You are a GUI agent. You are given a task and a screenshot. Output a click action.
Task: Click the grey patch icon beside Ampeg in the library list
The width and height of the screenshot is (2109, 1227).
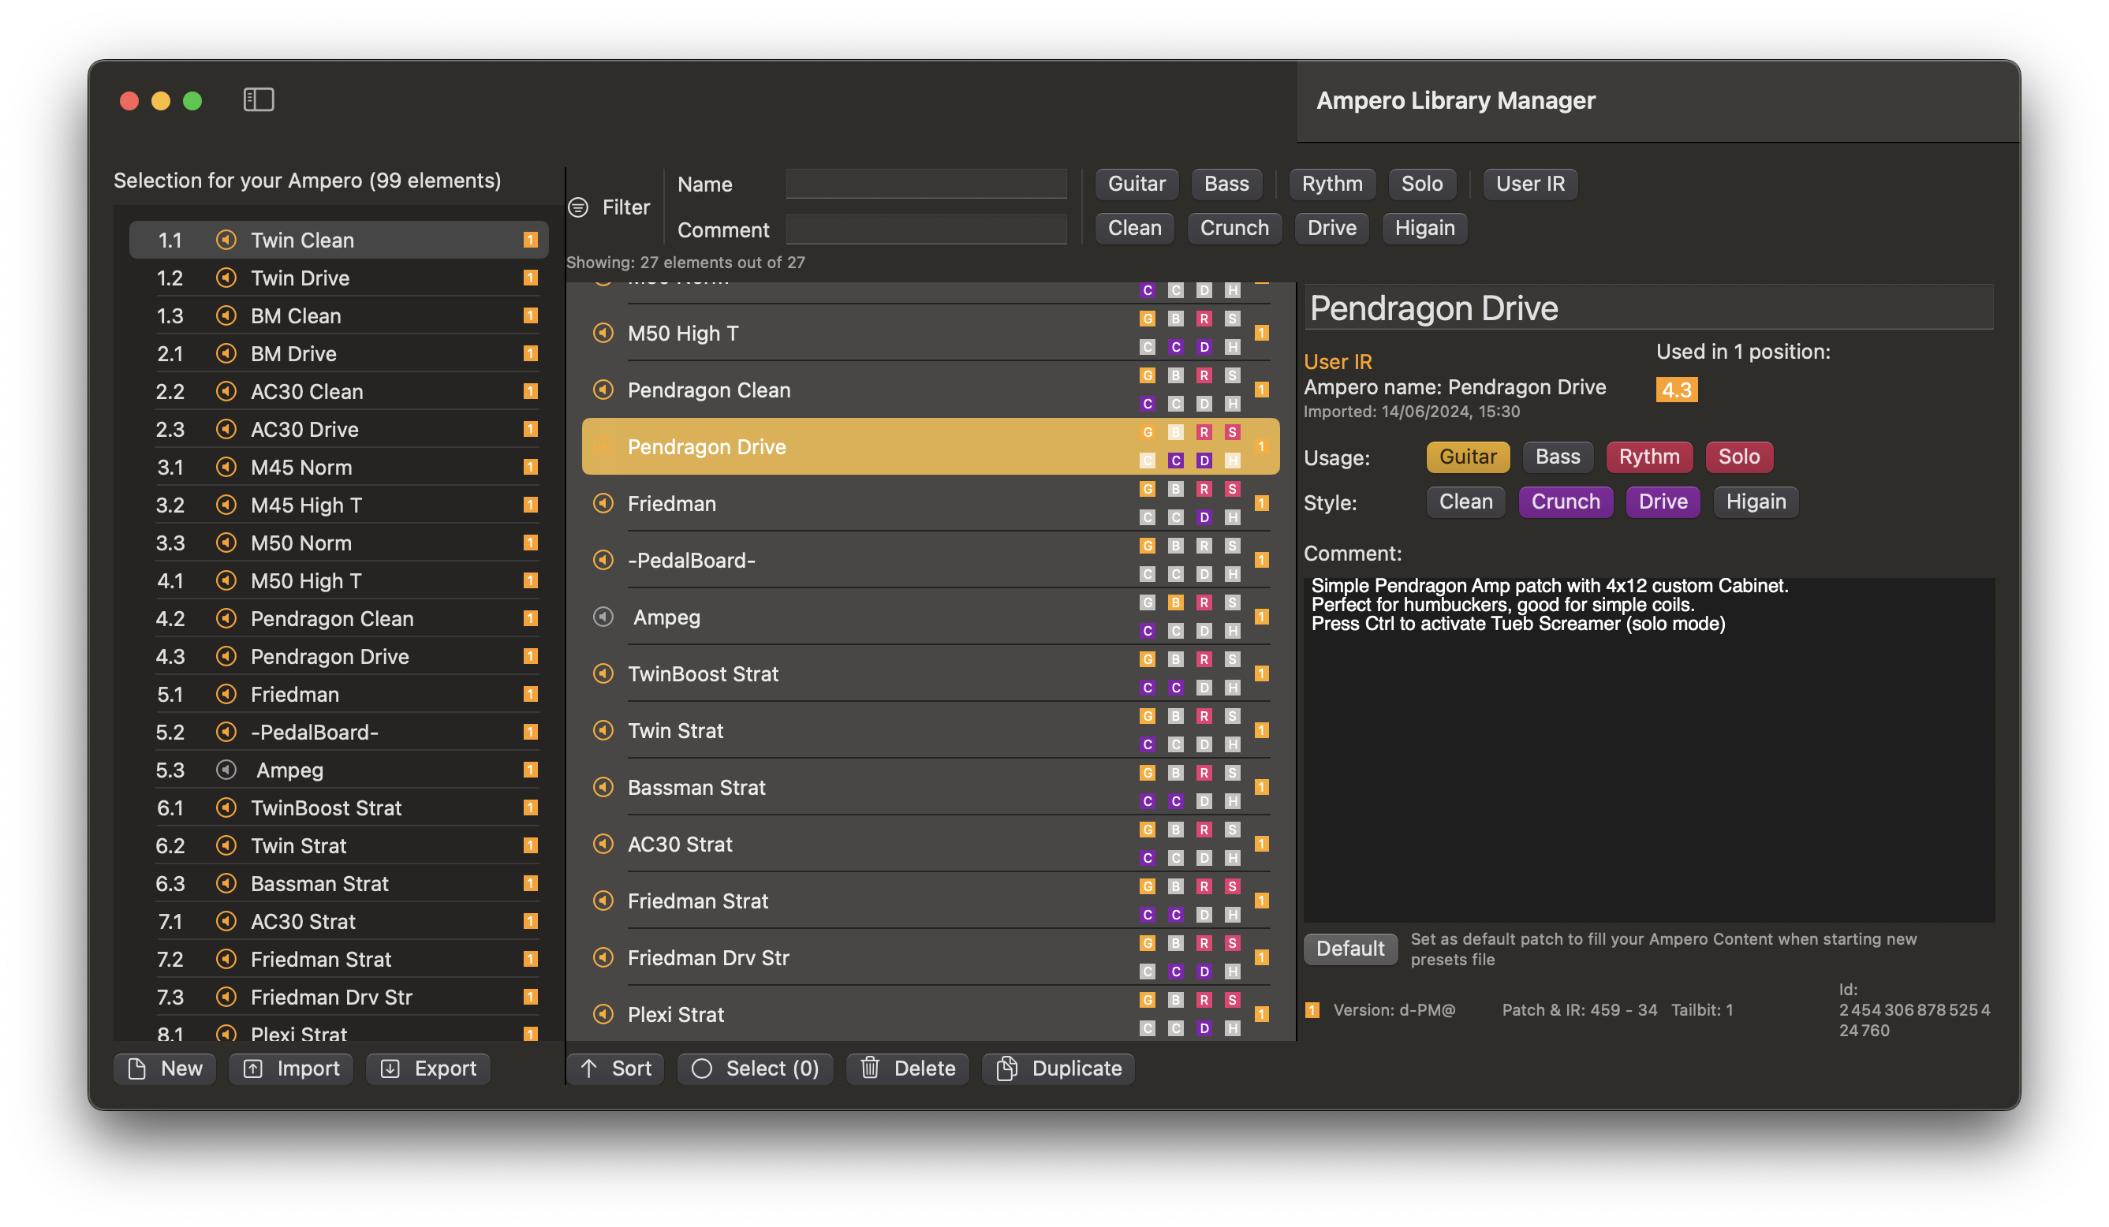pos(603,617)
